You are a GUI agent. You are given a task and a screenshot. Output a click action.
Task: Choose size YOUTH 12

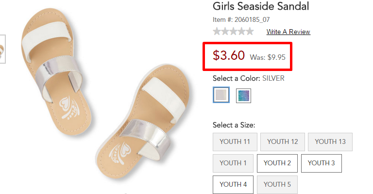(x=283, y=142)
